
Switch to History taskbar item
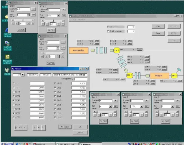click(x=90, y=144)
